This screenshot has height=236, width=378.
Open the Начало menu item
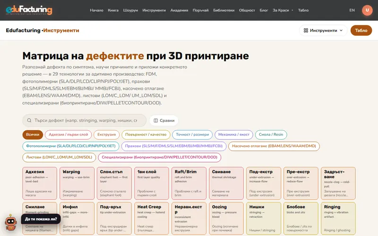tap(96, 10)
